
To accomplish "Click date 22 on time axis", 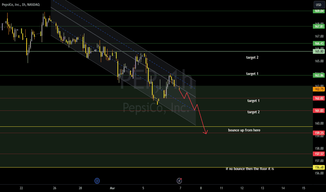I will (x=21, y=188).
